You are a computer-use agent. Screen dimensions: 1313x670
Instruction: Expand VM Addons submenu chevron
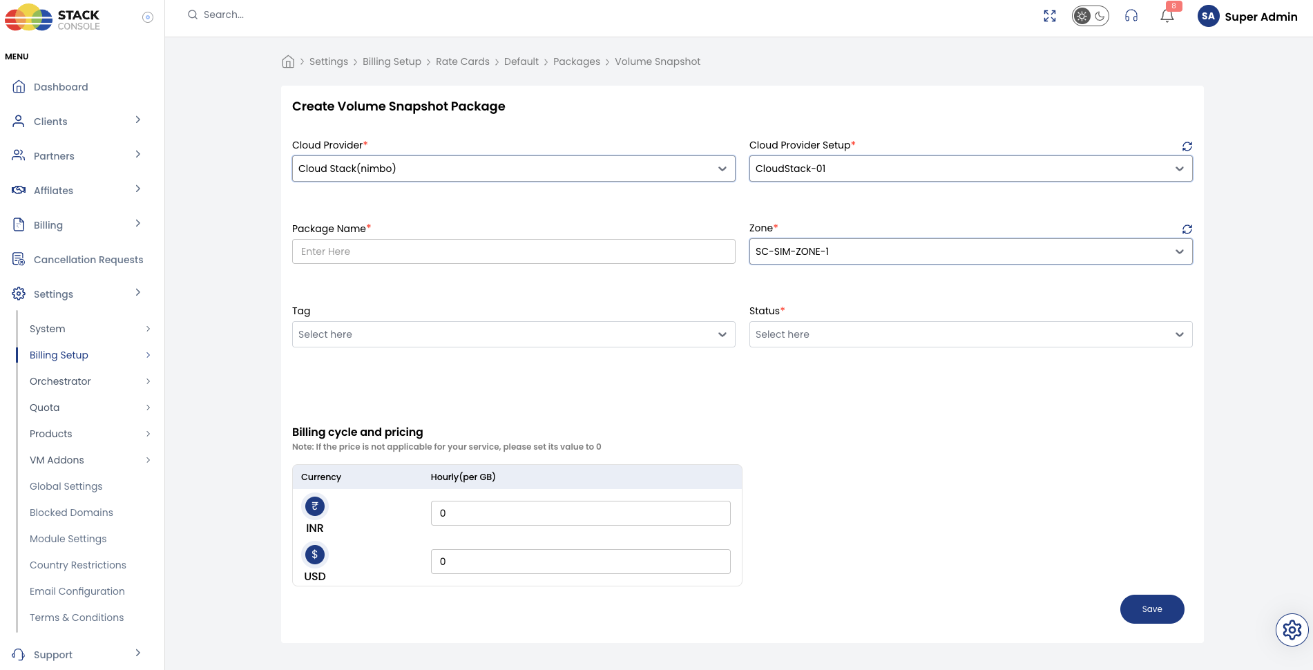tap(148, 460)
